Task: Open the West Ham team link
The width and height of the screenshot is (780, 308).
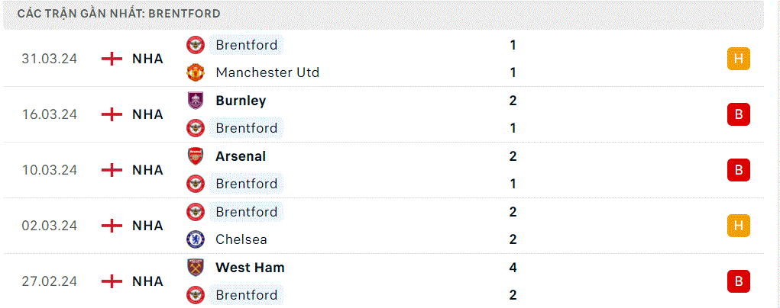Action: tap(251, 268)
